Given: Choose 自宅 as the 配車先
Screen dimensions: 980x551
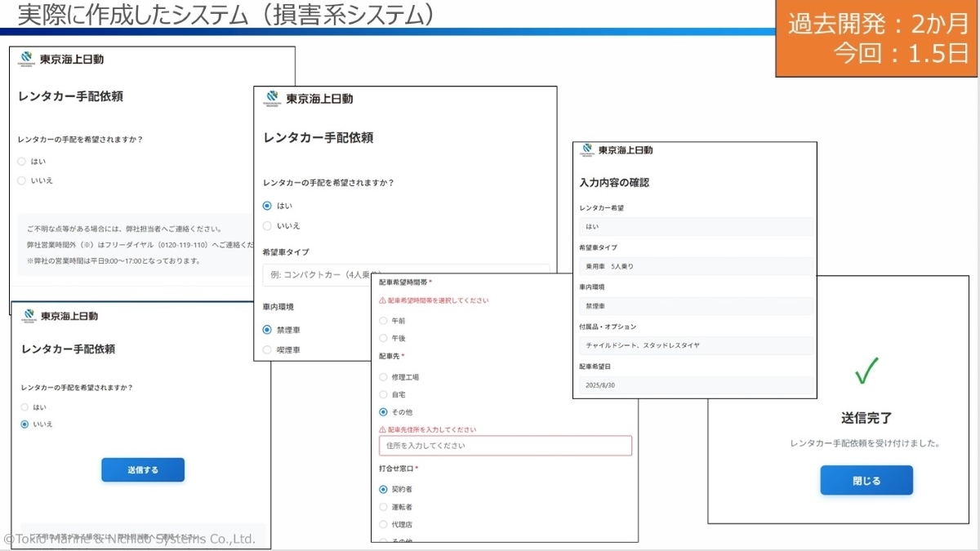Looking at the screenshot, I should click(383, 394).
